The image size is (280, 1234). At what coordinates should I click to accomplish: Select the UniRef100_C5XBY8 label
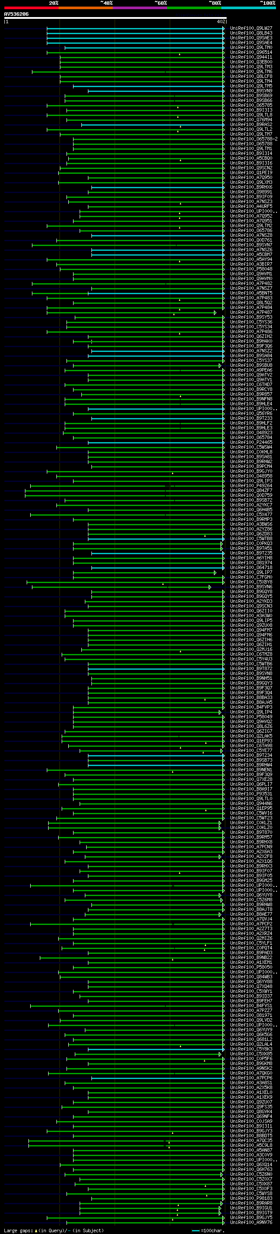[x=251, y=582]
